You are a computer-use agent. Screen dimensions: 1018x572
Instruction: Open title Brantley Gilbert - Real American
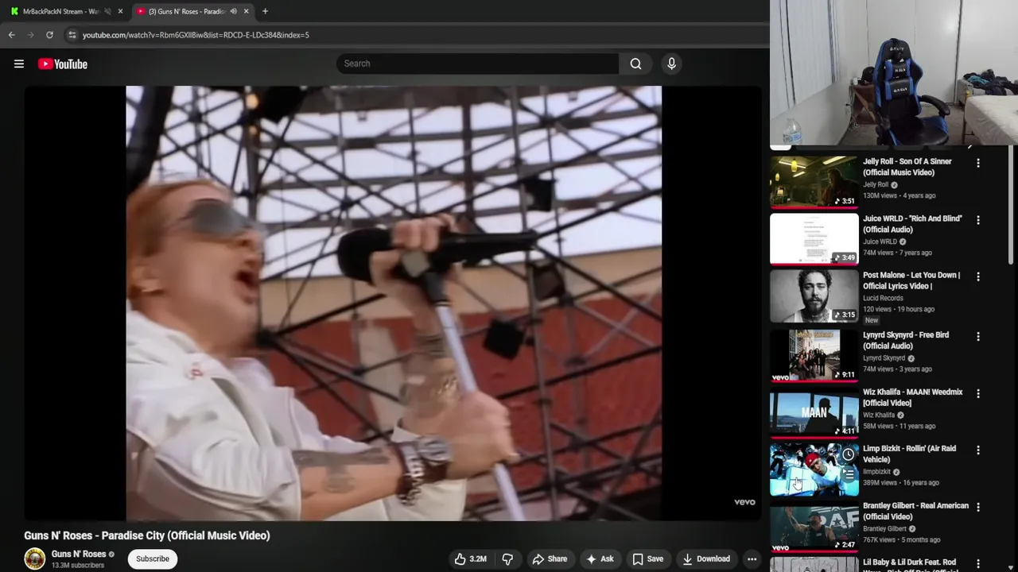pyautogui.click(x=915, y=511)
